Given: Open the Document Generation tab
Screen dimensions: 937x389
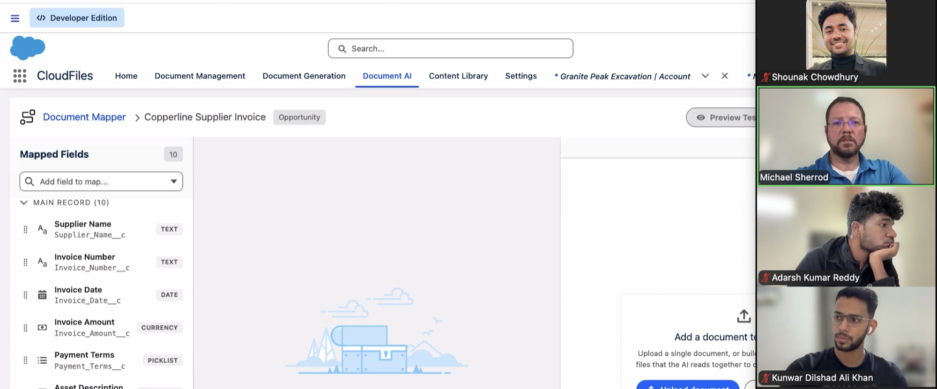Looking at the screenshot, I should pos(304,76).
